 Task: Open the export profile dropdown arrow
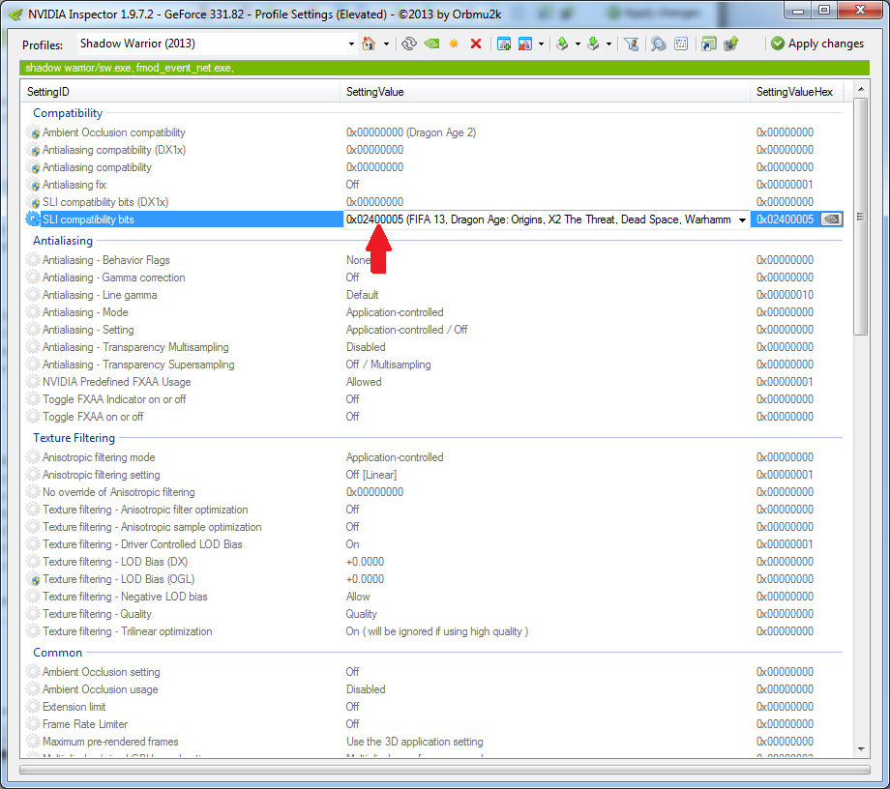578,44
